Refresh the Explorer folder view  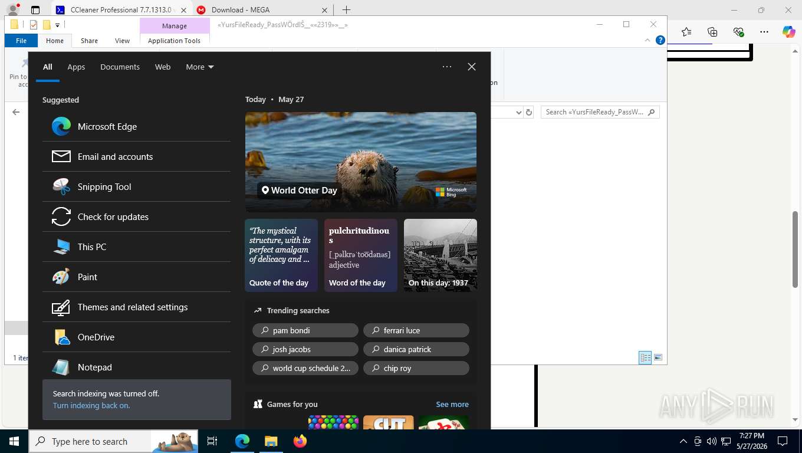pos(529,112)
